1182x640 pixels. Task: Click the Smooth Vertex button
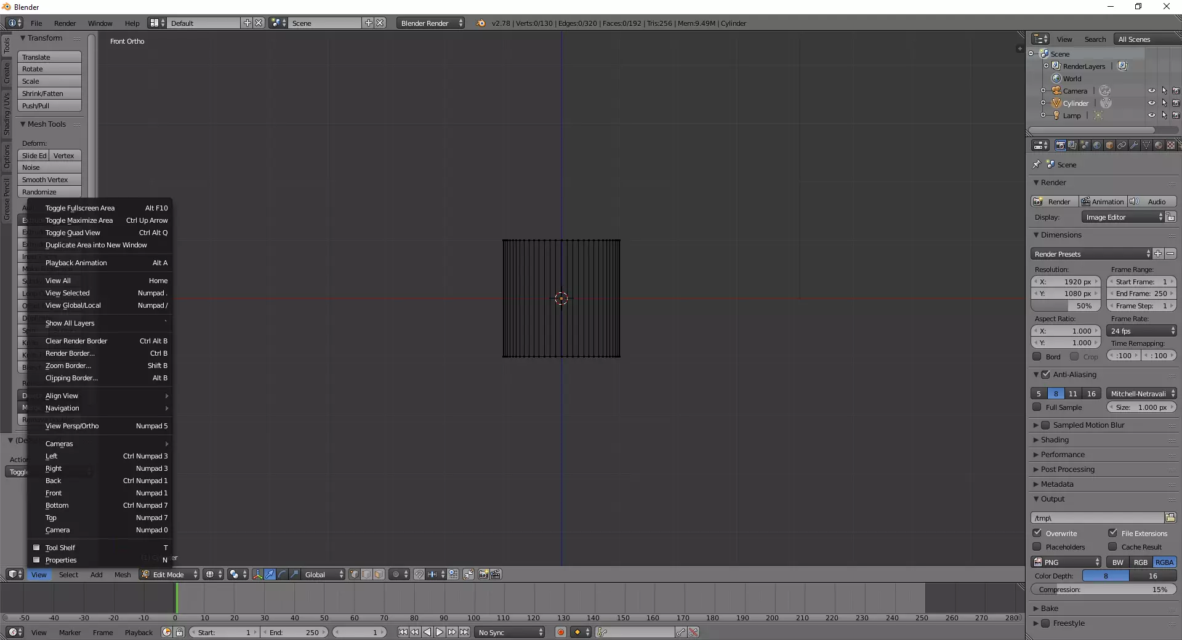[x=49, y=180]
